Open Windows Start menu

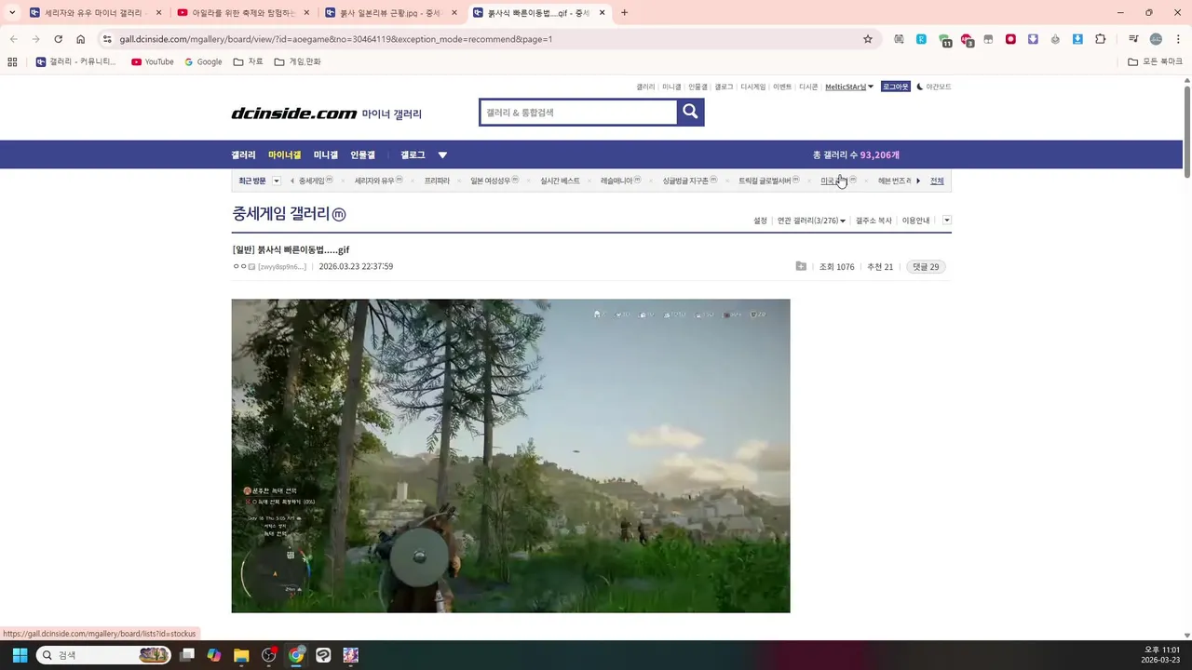[20, 655]
